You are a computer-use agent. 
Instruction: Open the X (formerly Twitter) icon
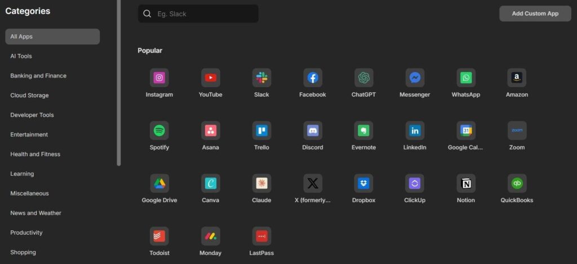click(313, 183)
